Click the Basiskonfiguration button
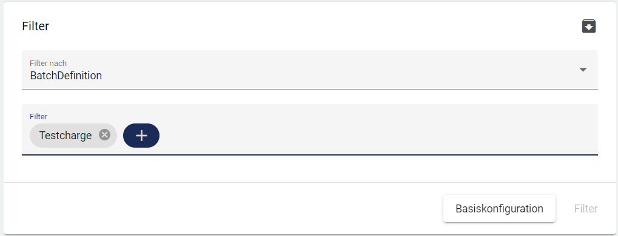Image resolution: width=618 pixels, height=236 pixels. (x=499, y=208)
